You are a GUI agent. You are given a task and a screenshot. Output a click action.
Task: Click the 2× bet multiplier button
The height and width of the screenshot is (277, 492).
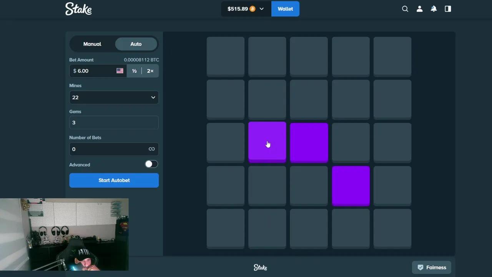(150, 71)
